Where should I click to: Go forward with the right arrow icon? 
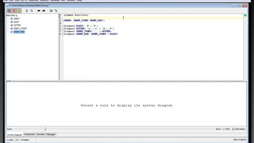click(x=44, y=11)
